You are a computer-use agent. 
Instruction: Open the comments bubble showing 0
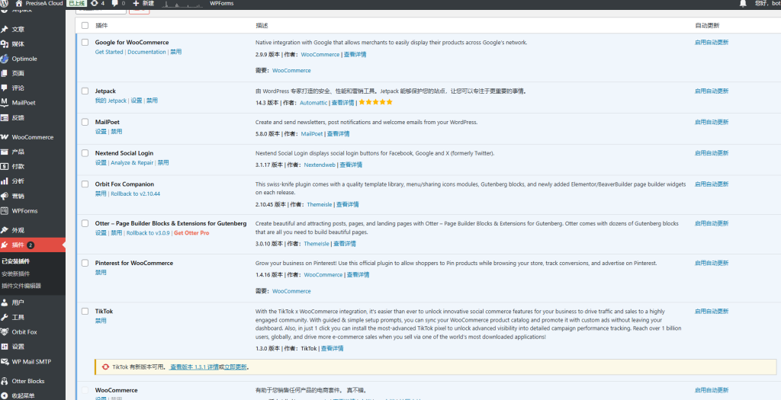click(x=118, y=3)
